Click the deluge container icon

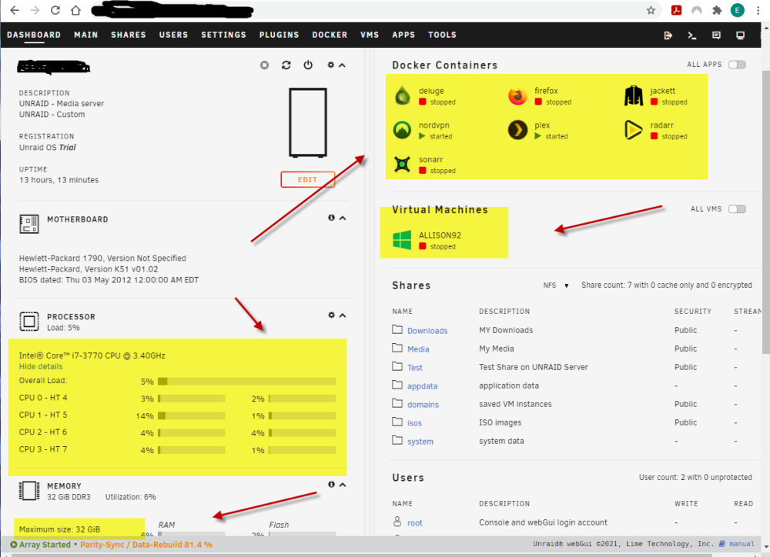point(402,95)
